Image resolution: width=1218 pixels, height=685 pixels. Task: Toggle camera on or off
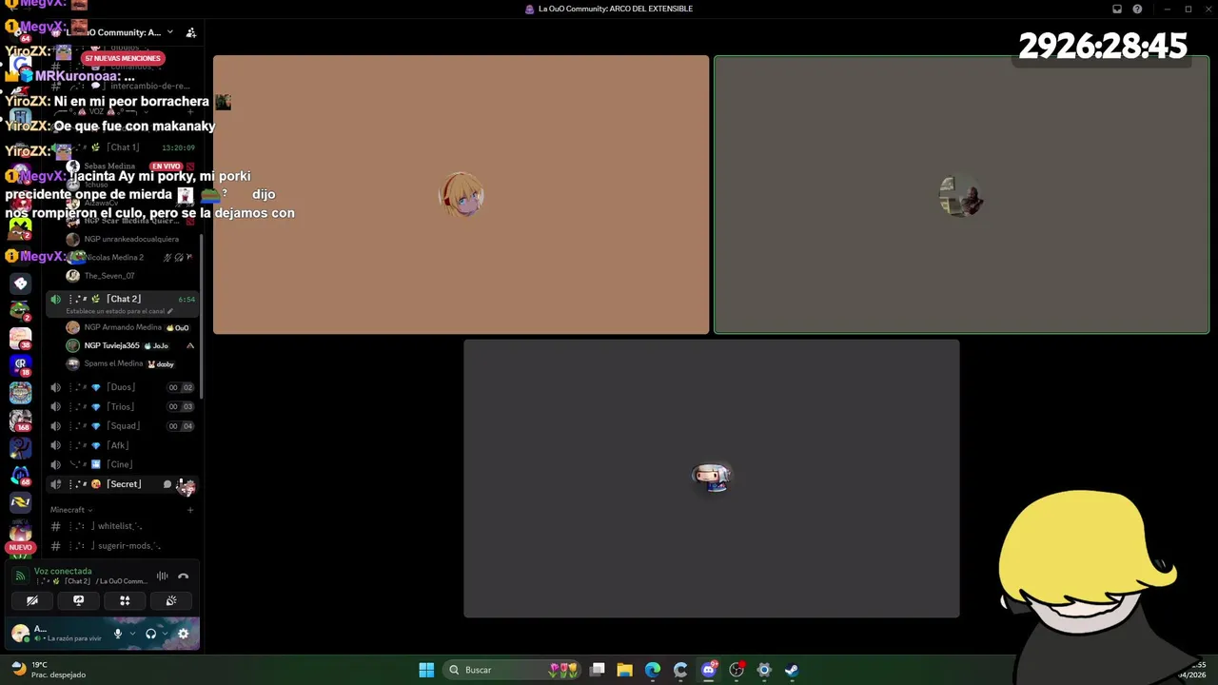pyautogui.click(x=32, y=600)
